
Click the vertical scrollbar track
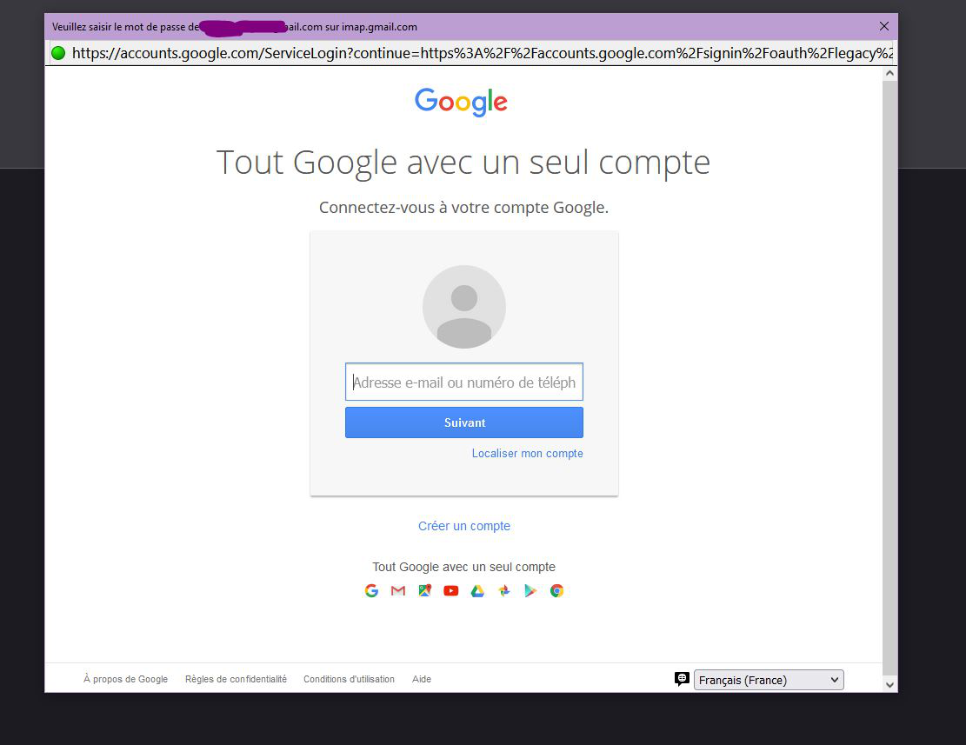(x=889, y=379)
